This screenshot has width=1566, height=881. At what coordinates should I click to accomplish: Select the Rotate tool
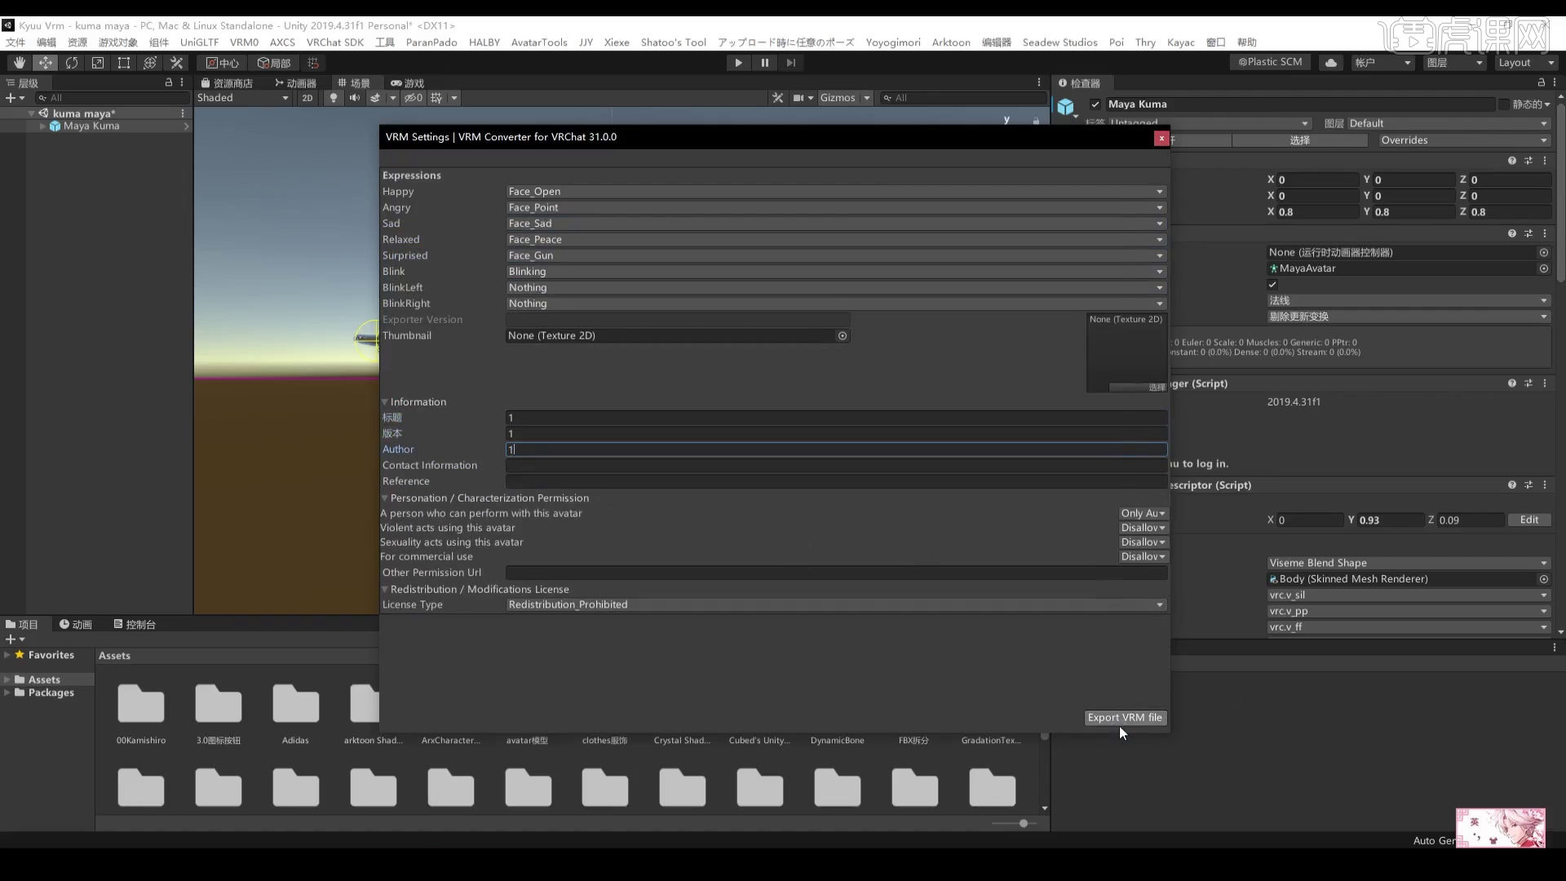point(72,63)
